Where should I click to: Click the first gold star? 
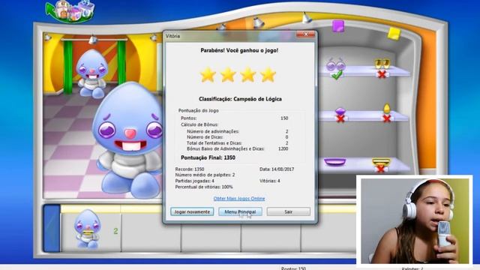tap(208, 75)
